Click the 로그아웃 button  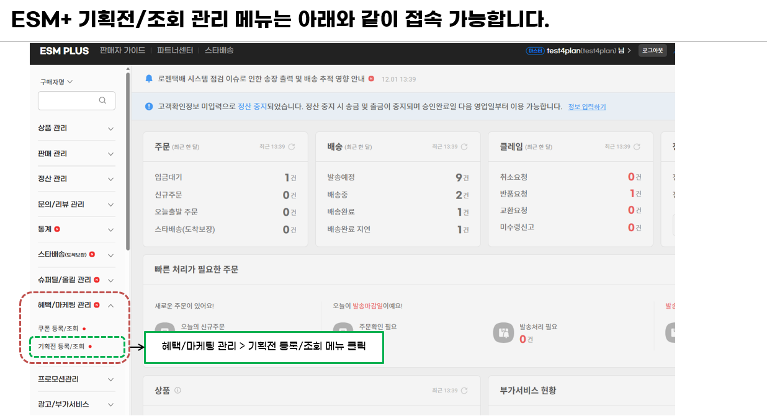[653, 51]
